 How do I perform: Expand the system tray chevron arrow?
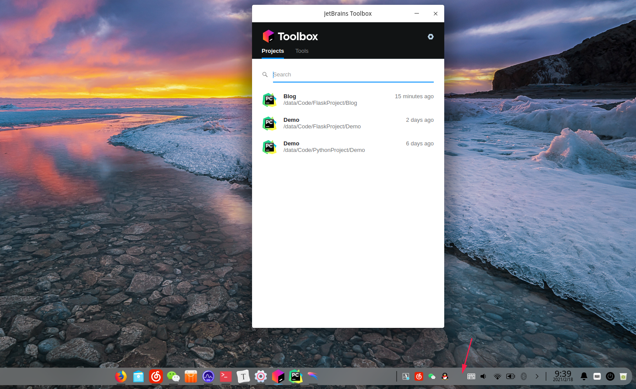(x=537, y=376)
